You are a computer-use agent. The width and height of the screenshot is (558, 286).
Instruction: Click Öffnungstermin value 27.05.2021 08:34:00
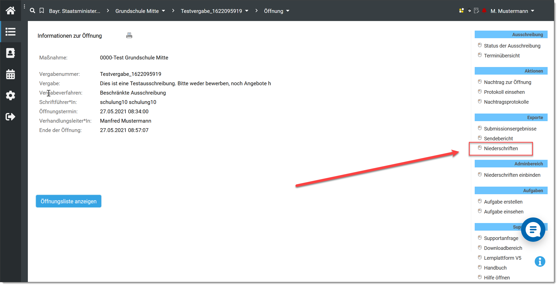pyautogui.click(x=124, y=112)
